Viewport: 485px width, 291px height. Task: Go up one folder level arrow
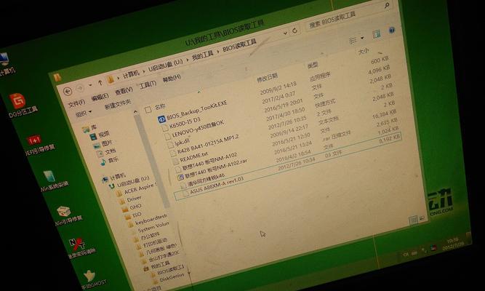pyautogui.click(x=100, y=83)
